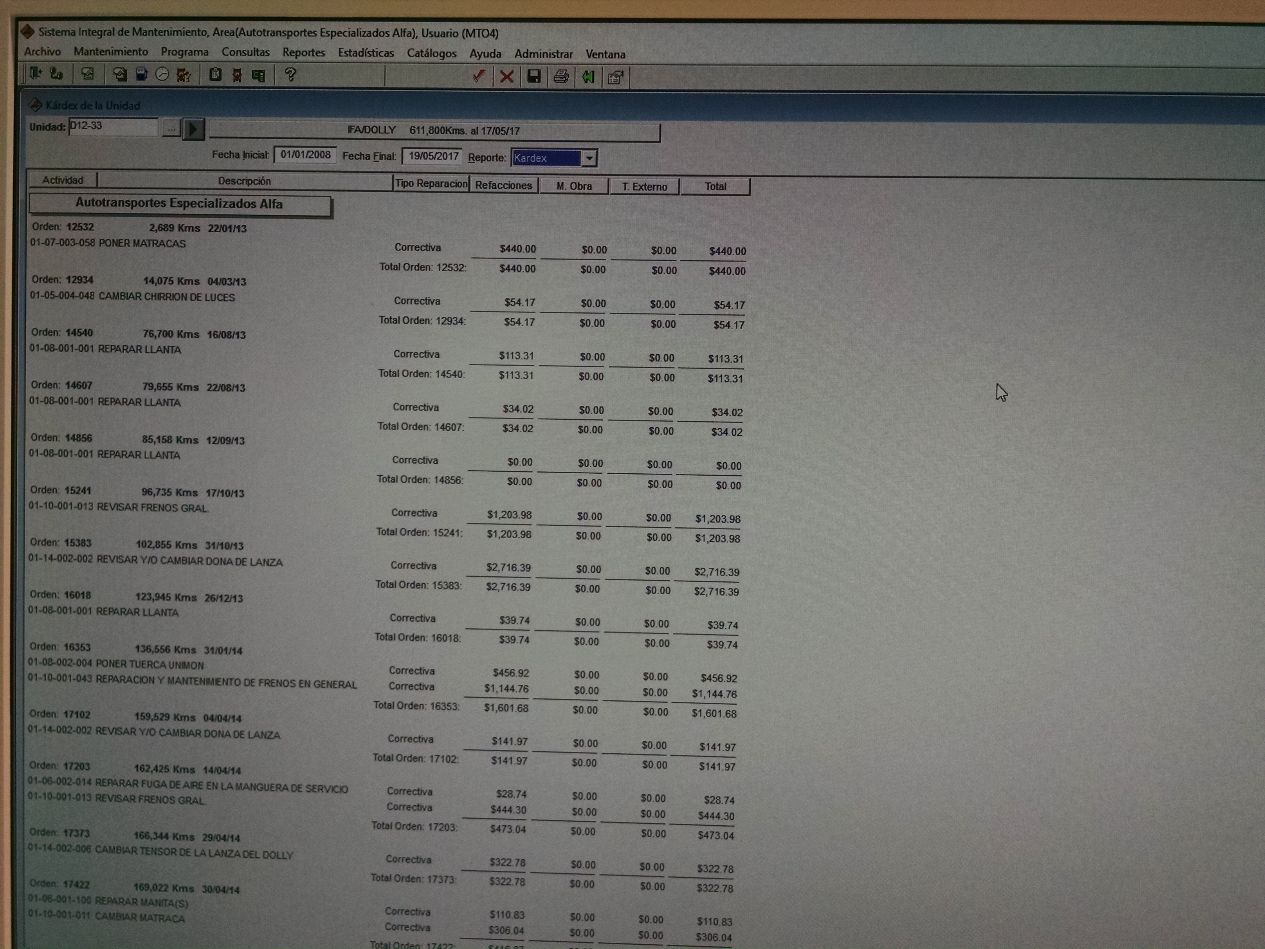Click the red checkmark accept icon
The height and width of the screenshot is (949, 1265).
pyautogui.click(x=479, y=76)
